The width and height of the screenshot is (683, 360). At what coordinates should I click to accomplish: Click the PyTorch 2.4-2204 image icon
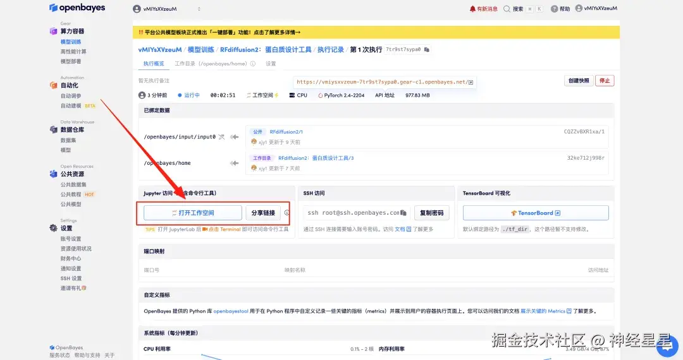coord(321,95)
